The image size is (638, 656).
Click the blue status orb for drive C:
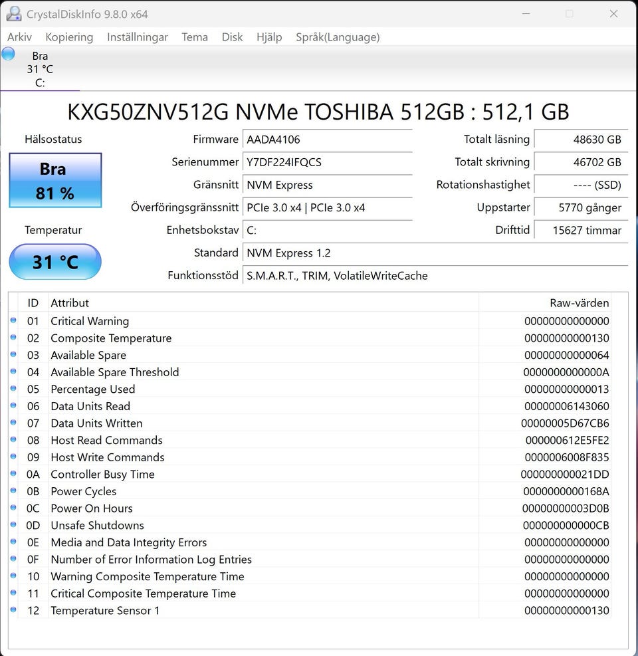point(8,55)
